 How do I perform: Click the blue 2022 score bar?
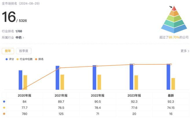pos(94,77)
